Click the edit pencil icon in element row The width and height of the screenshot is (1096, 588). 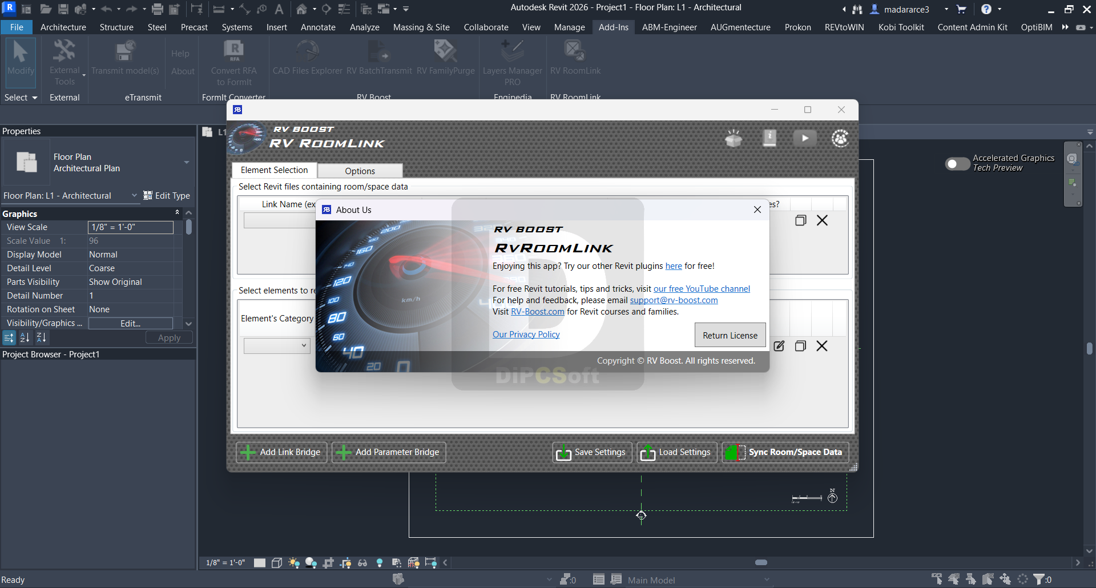pyautogui.click(x=779, y=346)
